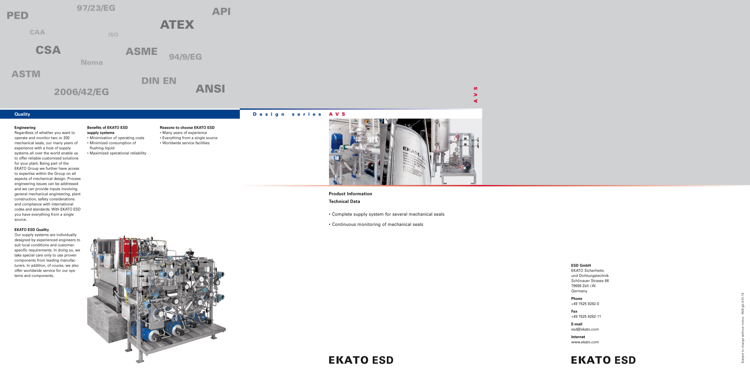Click 'Continuous monitoring of mechanical seals'

376,225
